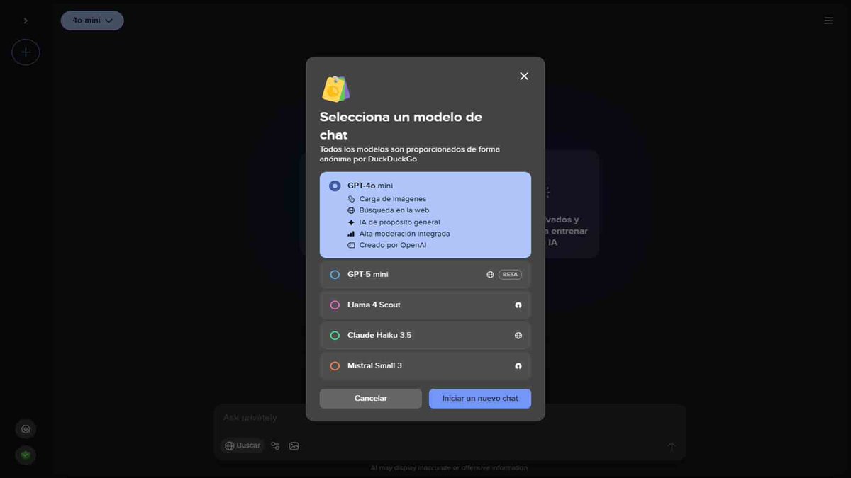The width and height of the screenshot is (851, 478).
Task: Select the GPT-5 mini radio button
Action: 335,274
